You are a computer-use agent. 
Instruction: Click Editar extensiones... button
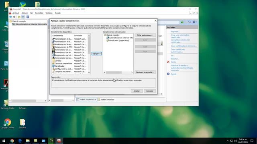tap(145, 35)
